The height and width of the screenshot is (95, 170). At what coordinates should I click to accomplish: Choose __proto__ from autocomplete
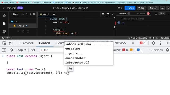88,53
